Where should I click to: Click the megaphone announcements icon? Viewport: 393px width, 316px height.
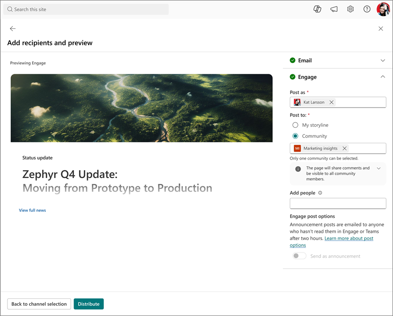tap(334, 9)
